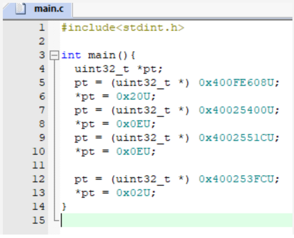Click the code fold minus box on line 3
The height and width of the screenshot is (238, 294).
coord(55,55)
